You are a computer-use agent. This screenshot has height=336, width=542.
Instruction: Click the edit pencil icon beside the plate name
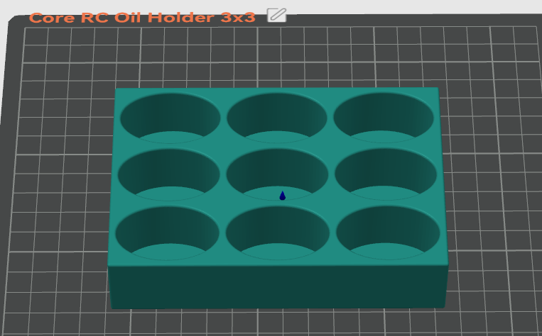276,14
